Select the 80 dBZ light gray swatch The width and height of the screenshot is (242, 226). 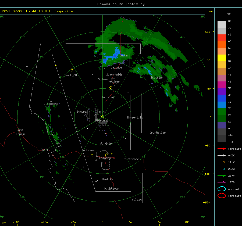(x=222, y=24)
